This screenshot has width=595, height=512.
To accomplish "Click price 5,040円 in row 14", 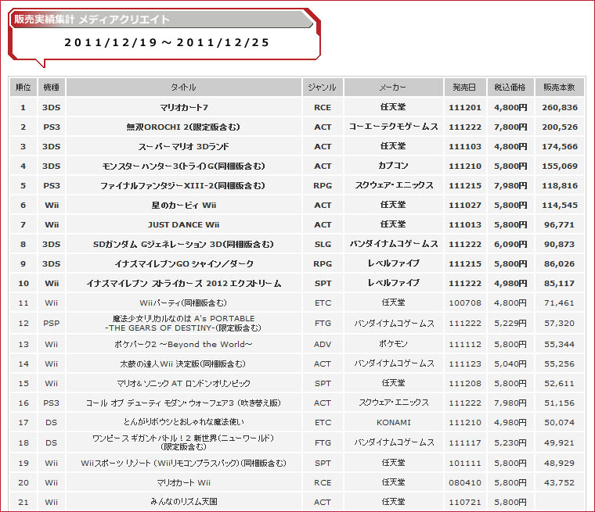I will 510,363.
